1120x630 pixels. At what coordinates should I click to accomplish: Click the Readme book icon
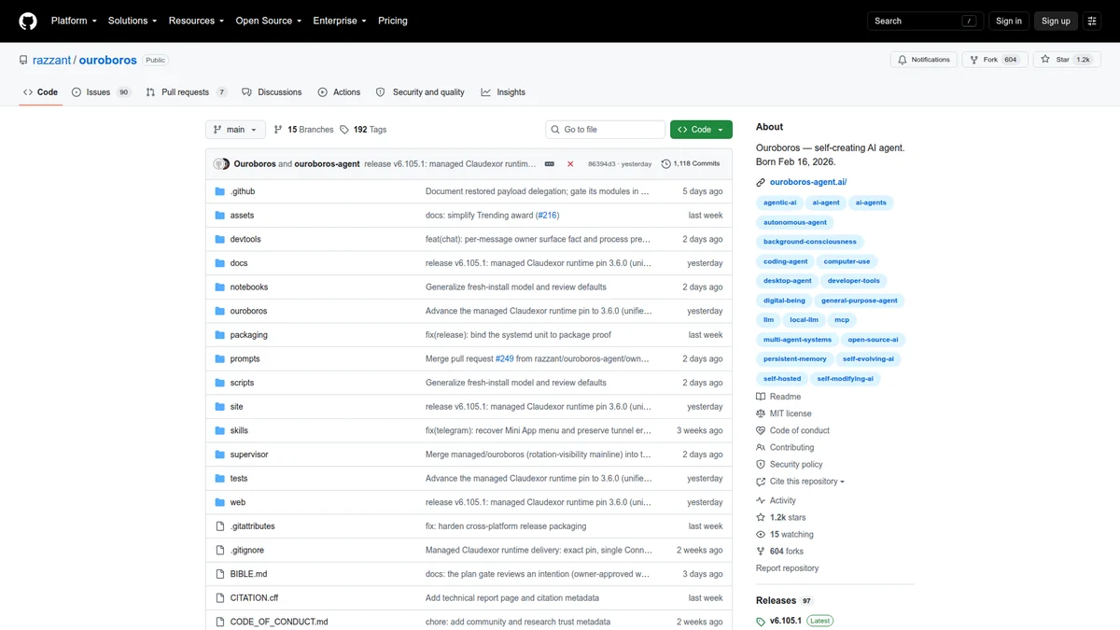coord(762,397)
